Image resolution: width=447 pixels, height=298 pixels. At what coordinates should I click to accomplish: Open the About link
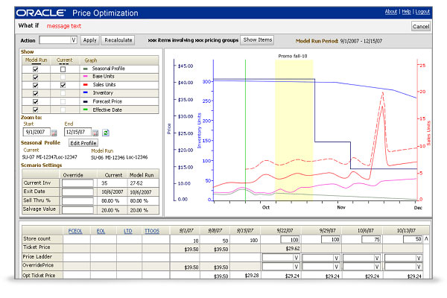(x=391, y=12)
